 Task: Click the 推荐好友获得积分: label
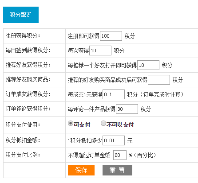28,65
